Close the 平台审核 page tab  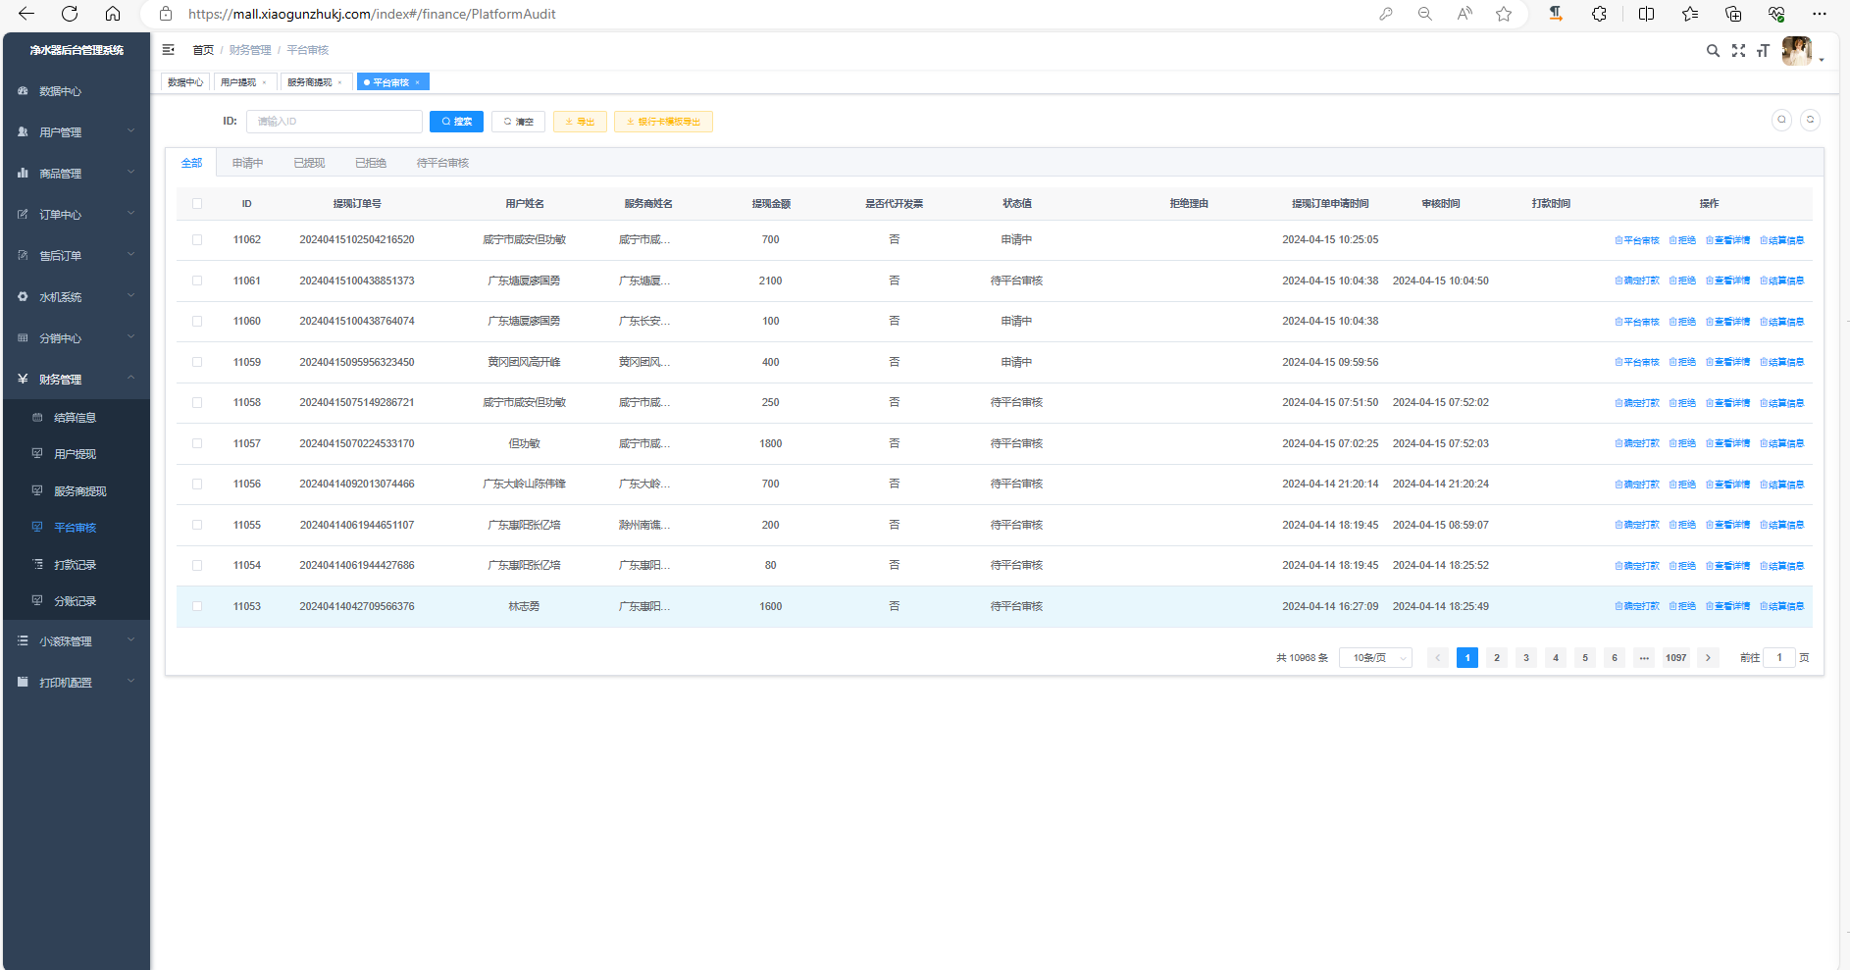pos(417,82)
